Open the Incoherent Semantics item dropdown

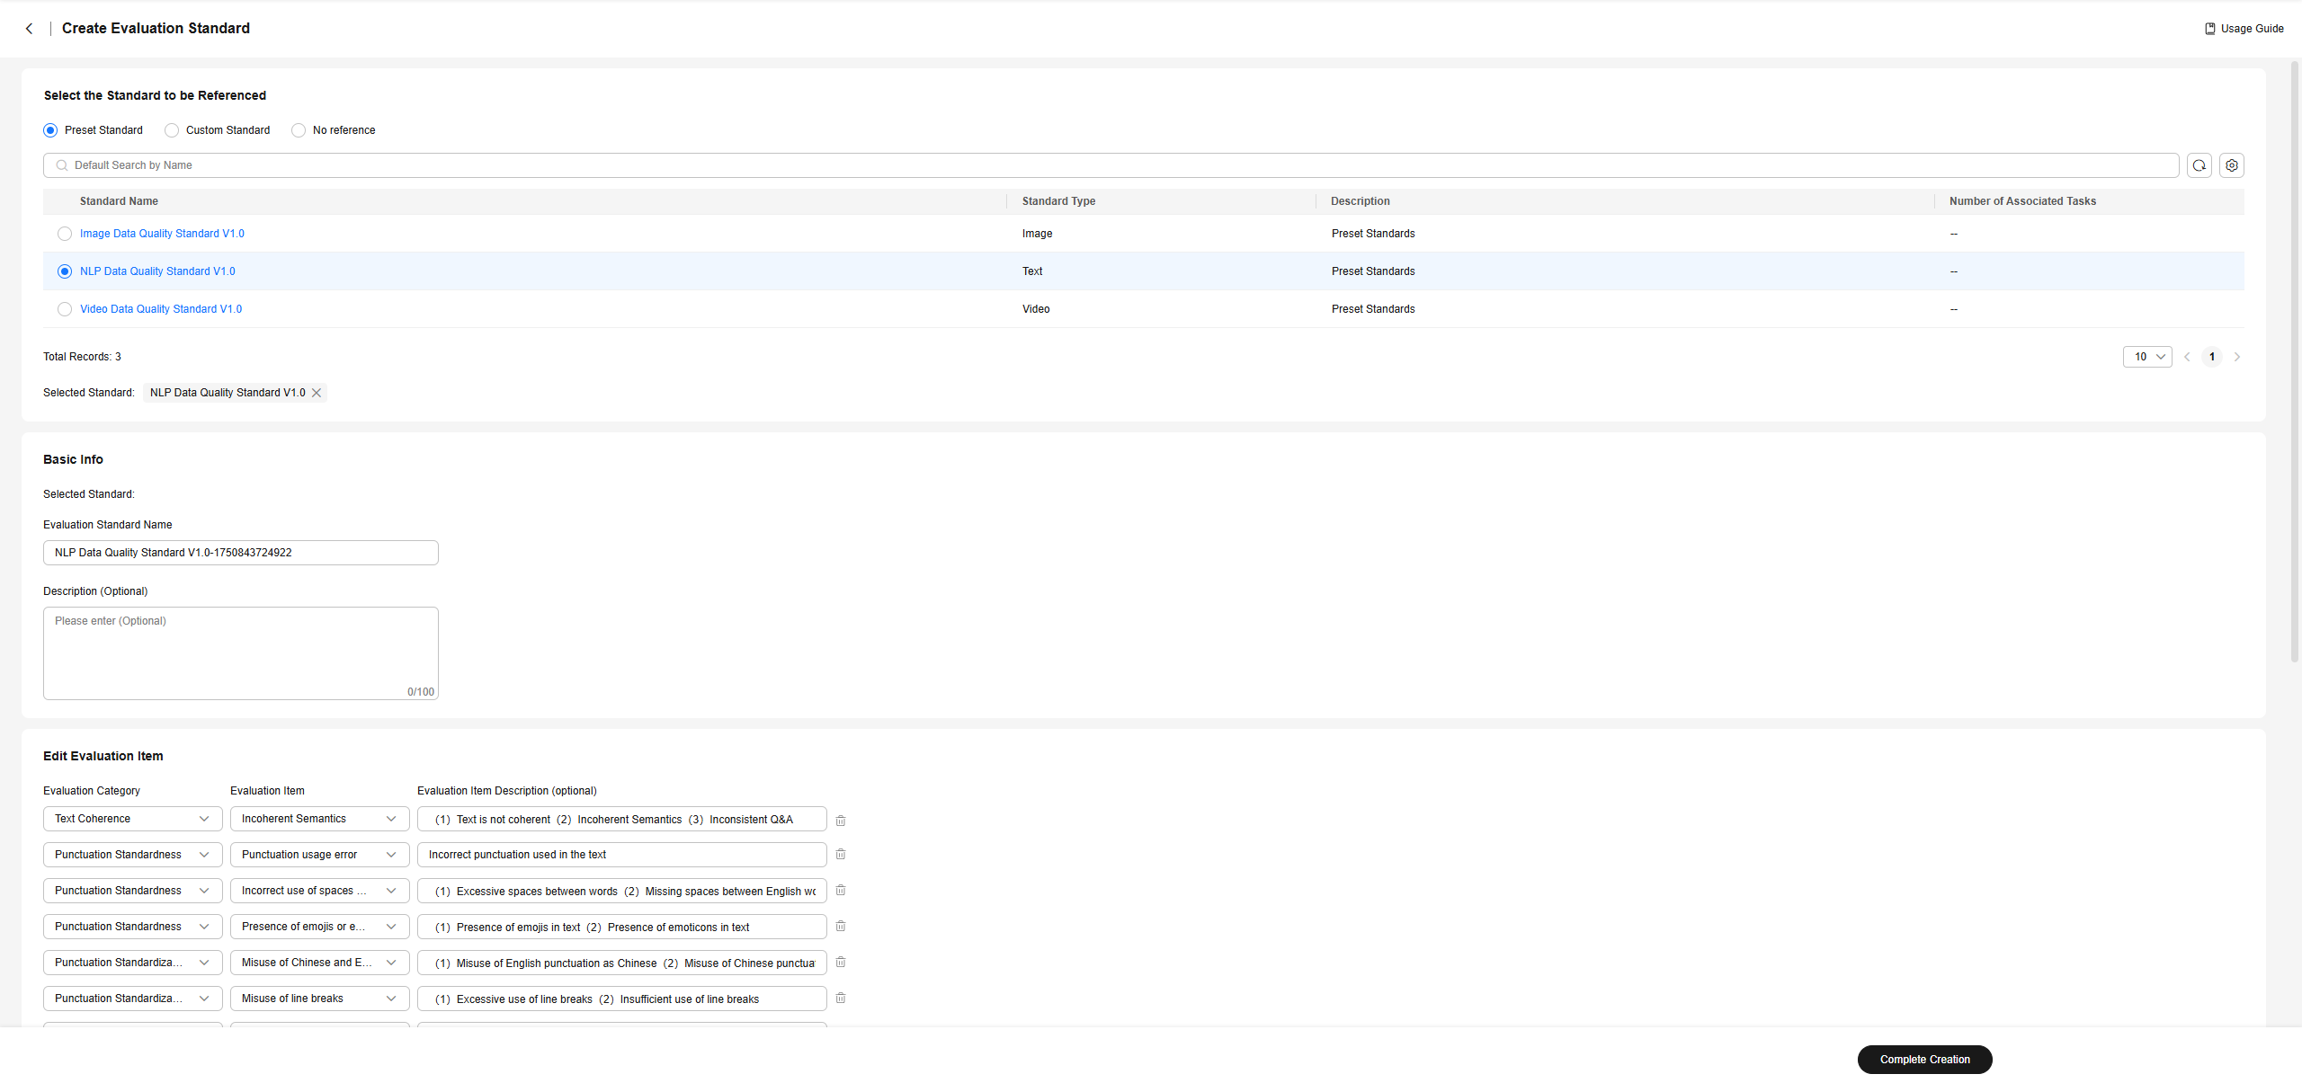(319, 819)
